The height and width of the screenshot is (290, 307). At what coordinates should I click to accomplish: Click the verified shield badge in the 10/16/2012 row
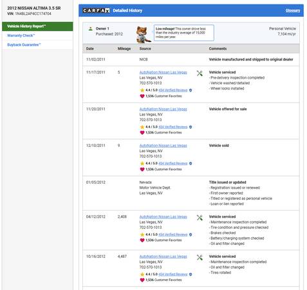191,275
